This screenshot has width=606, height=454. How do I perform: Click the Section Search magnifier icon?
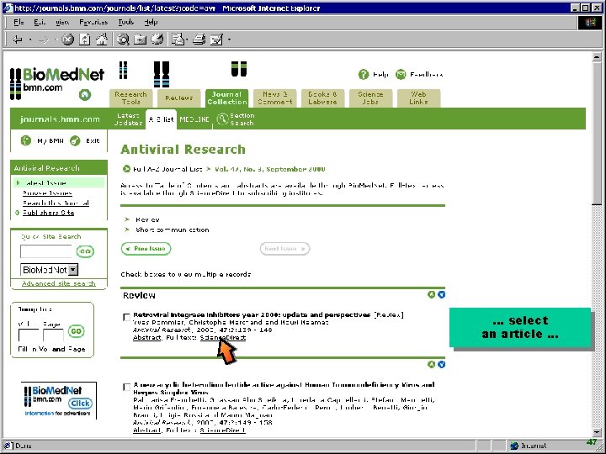click(222, 119)
